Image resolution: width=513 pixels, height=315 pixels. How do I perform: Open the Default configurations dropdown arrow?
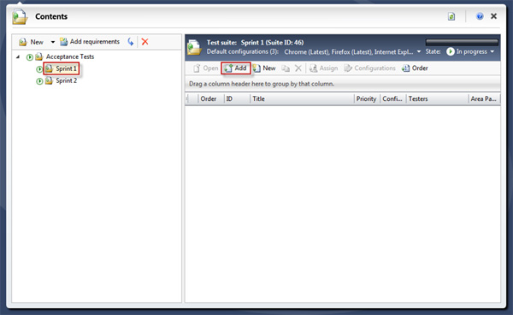click(419, 51)
